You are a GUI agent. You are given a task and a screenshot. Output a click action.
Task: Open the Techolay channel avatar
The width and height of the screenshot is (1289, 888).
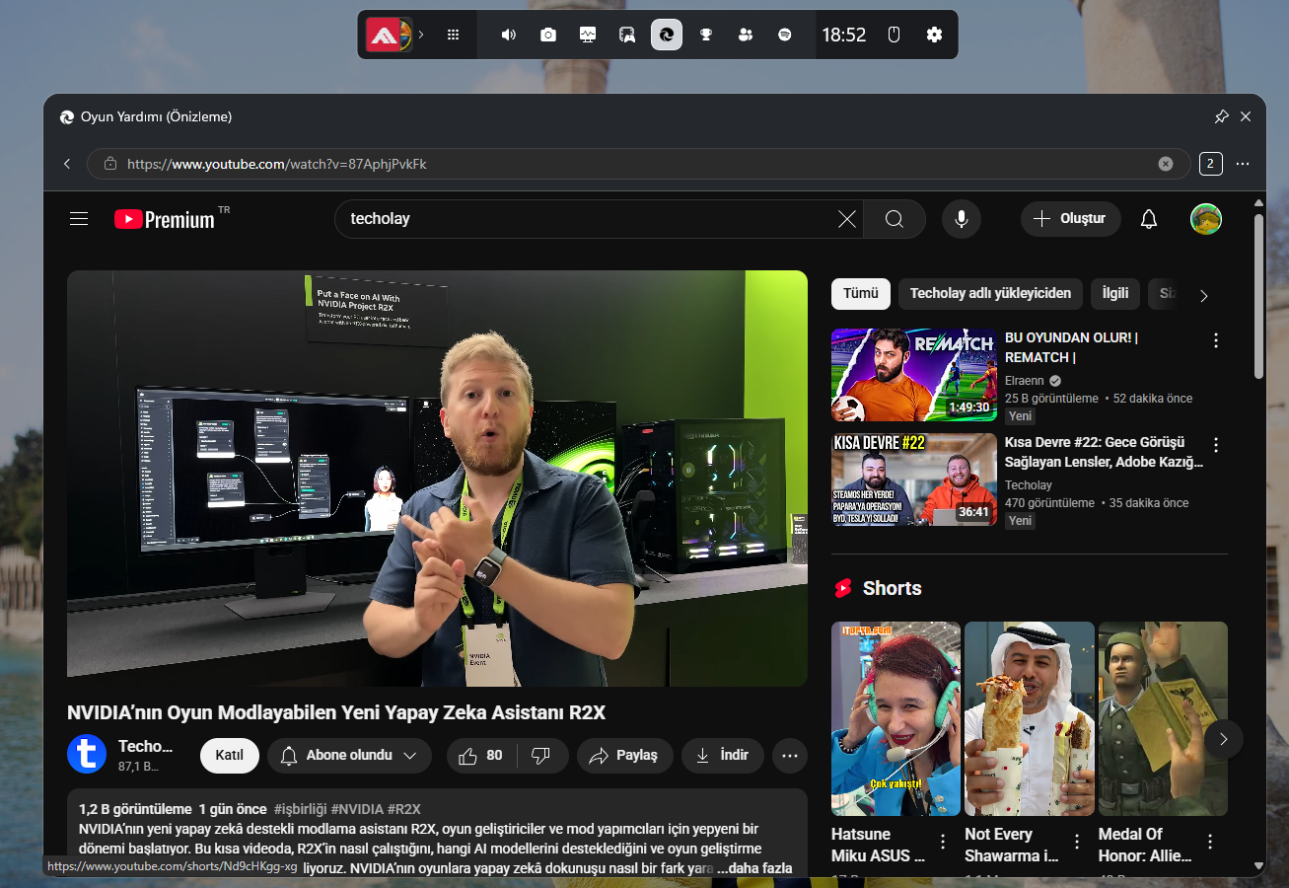click(x=87, y=755)
